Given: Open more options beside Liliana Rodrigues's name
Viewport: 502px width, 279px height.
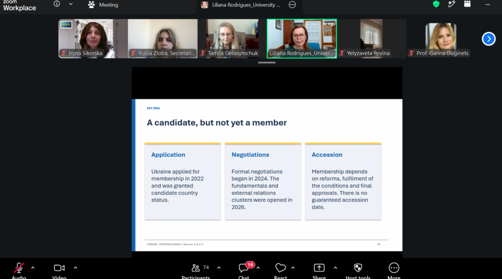Looking at the screenshot, I should point(292,5).
